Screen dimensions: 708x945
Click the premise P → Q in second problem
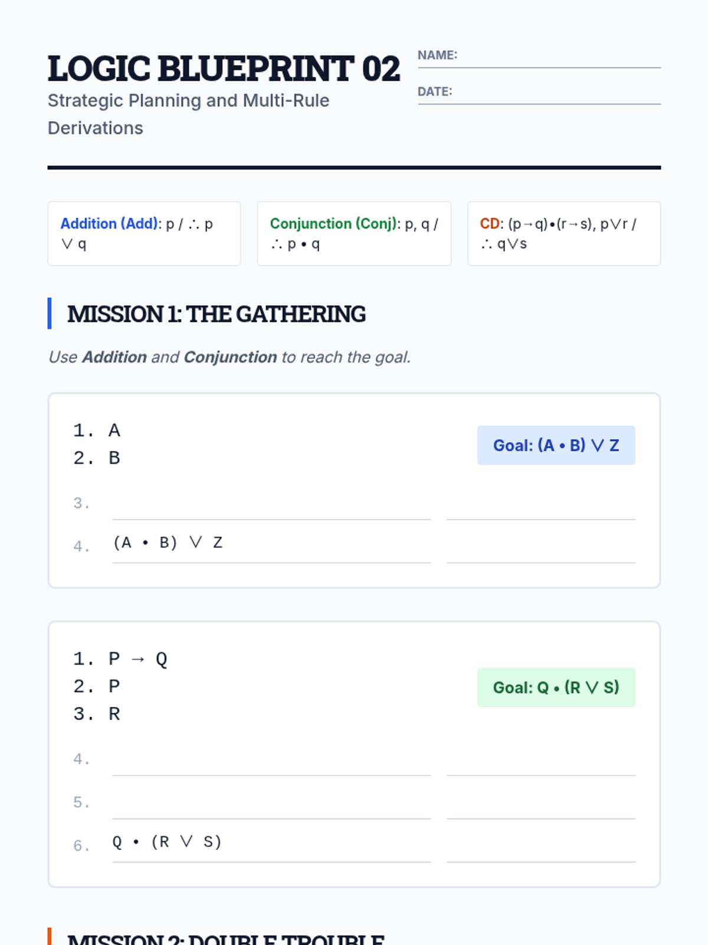point(138,659)
